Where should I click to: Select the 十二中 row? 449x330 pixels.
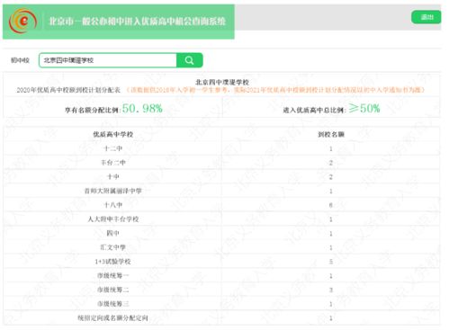pyautogui.click(x=222, y=148)
